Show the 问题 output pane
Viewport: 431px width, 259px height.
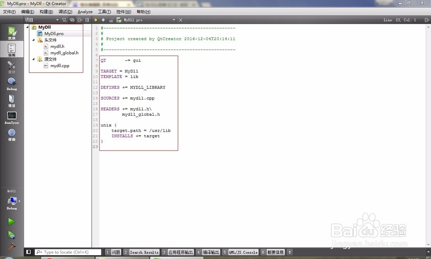113,252
